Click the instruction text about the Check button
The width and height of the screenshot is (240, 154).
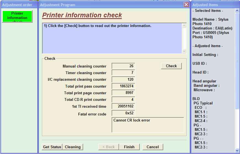[x=97, y=26]
